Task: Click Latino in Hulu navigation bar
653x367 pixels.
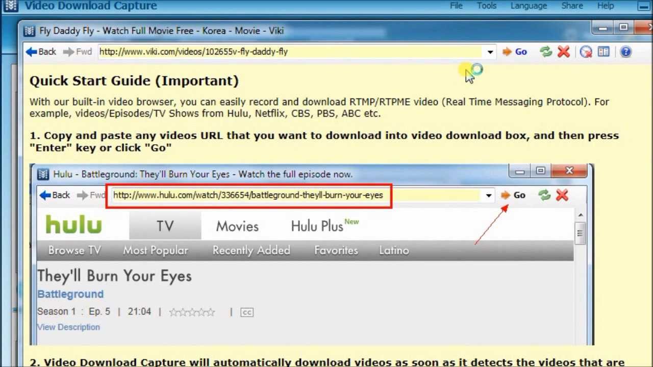Action: pos(394,250)
